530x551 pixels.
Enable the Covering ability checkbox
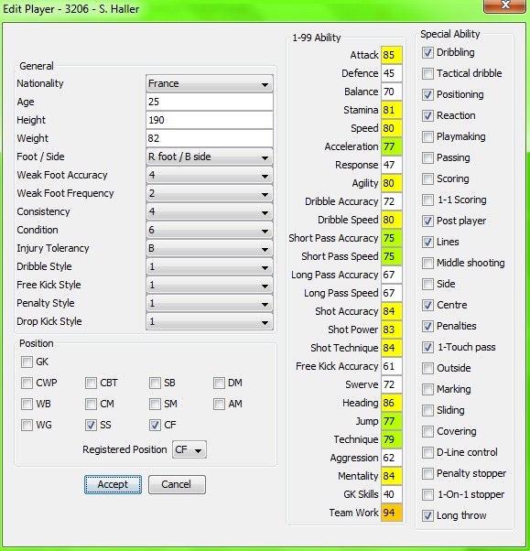[427, 431]
